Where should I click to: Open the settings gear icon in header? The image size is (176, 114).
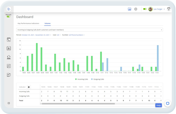(x=136, y=9)
